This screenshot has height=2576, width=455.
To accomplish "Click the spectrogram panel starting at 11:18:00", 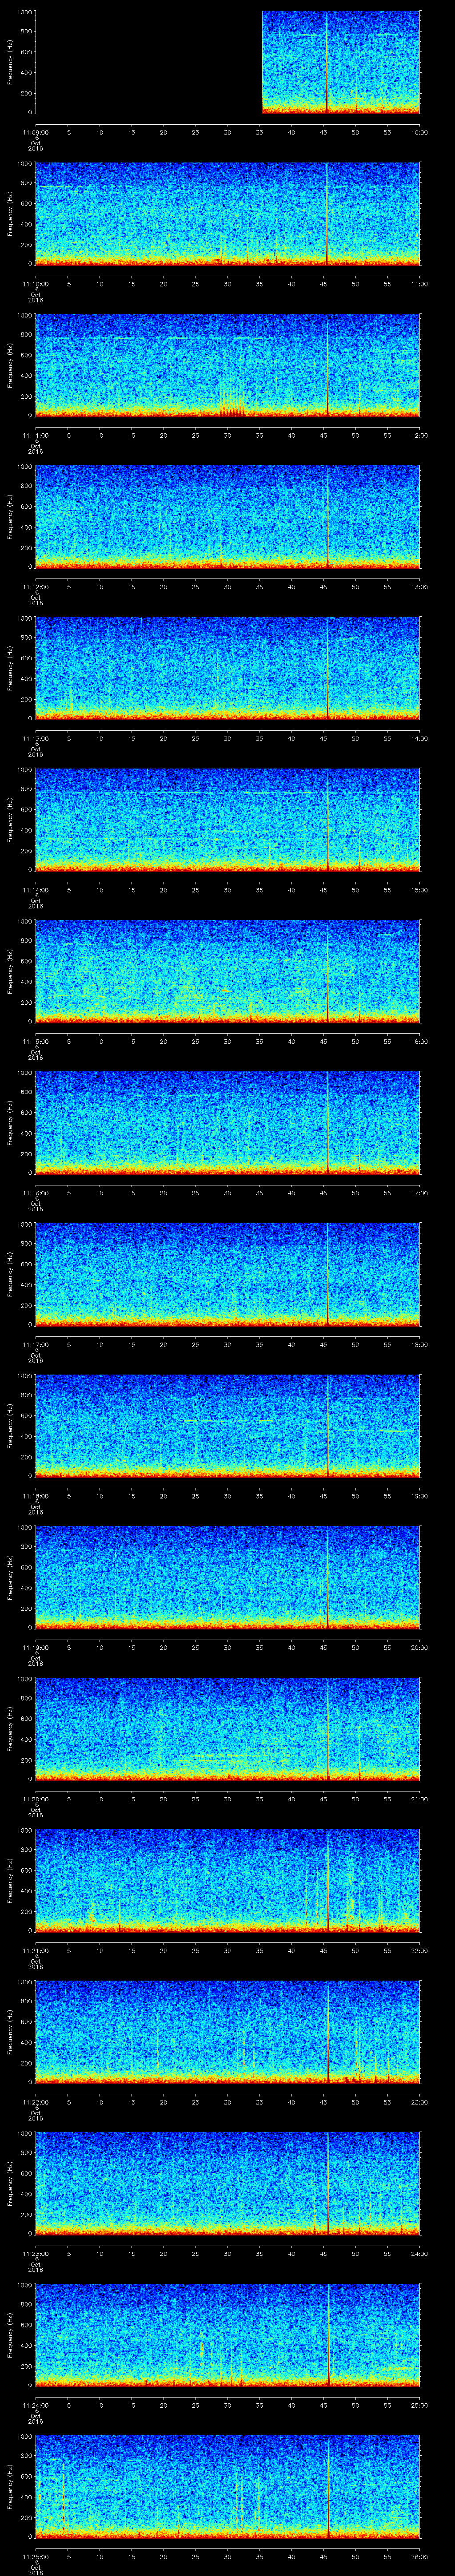I will click(x=227, y=1426).
